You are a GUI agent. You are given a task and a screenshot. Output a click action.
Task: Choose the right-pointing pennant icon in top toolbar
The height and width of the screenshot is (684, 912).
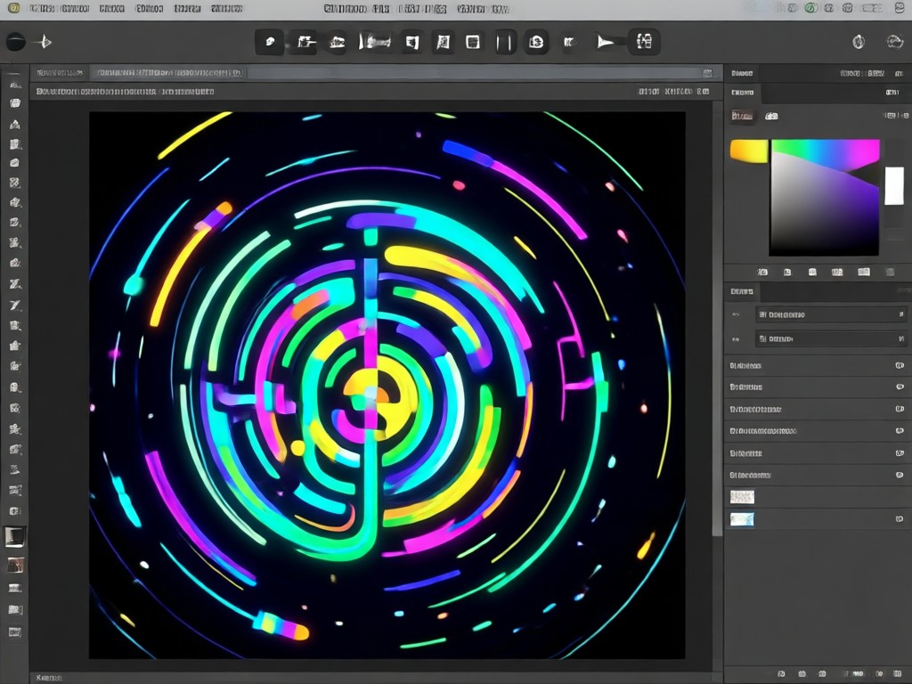point(605,42)
